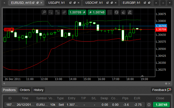Detach the EURUSD tab with restore icon
174x108 pixels.
pos(38,3)
